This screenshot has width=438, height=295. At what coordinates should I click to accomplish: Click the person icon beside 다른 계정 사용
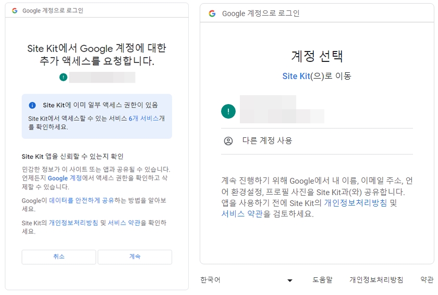click(x=228, y=141)
